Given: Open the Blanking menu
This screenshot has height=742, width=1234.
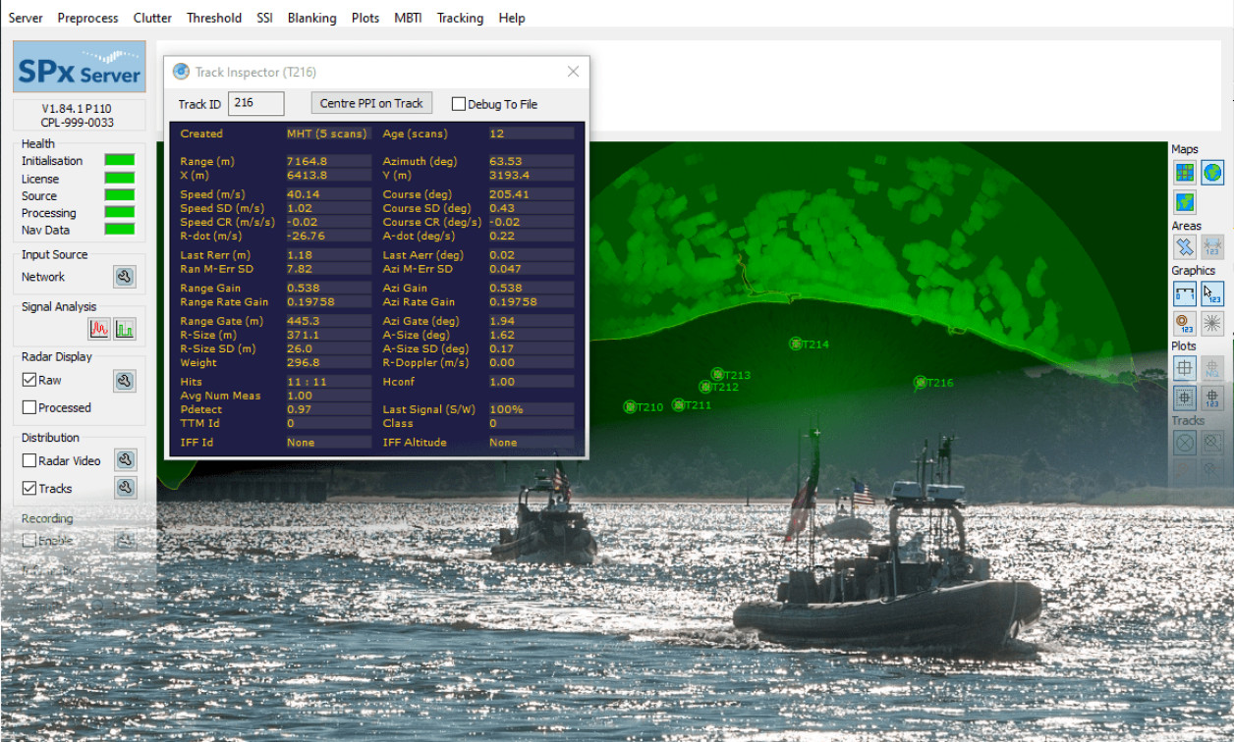Looking at the screenshot, I should [312, 18].
